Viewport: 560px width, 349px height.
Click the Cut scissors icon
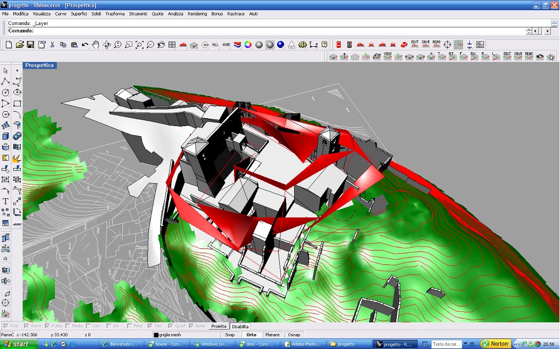[x=52, y=45]
